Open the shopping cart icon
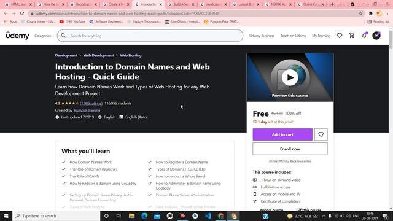 point(352,36)
